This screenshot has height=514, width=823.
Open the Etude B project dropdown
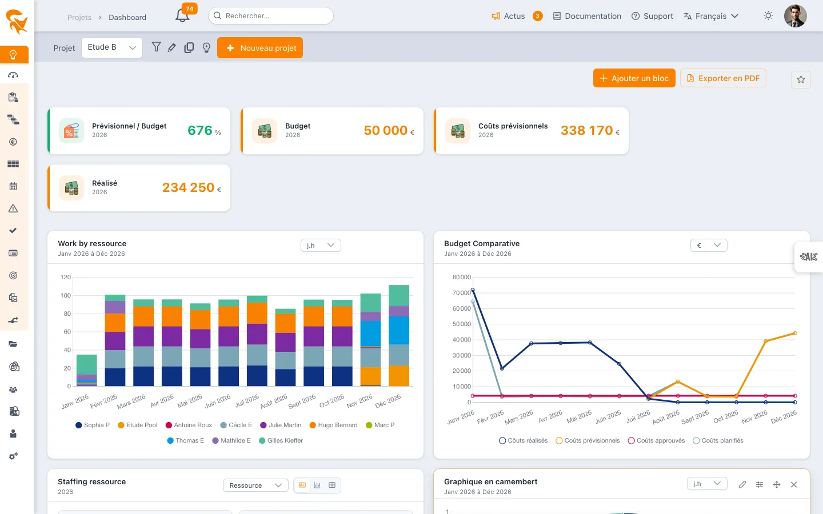112,48
